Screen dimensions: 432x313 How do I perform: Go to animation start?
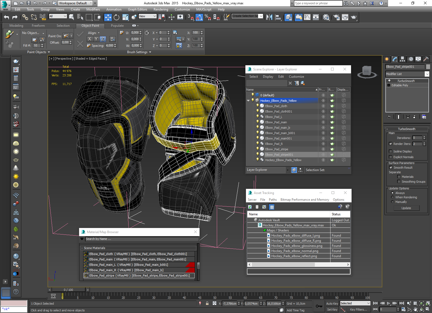[x=375, y=303]
